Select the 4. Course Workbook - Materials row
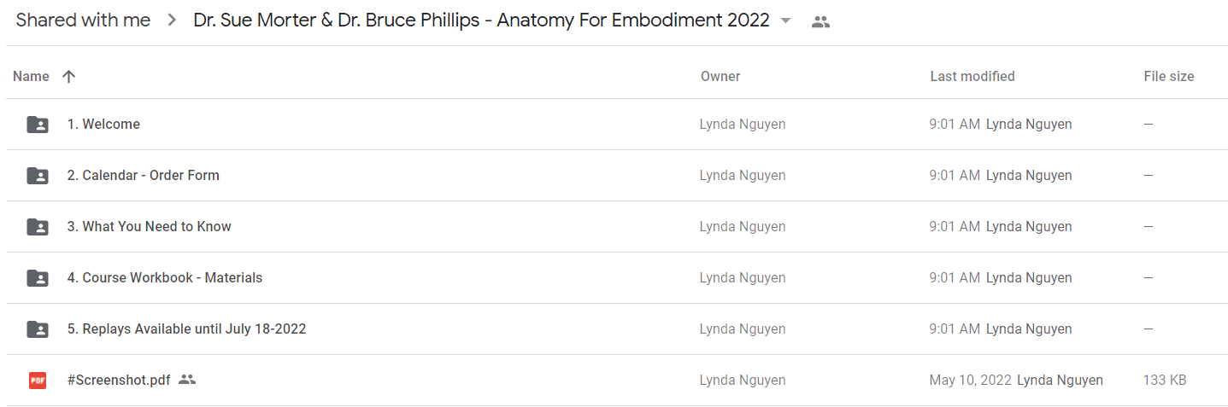Screen dimensions: 1228x407 (x=617, y=278)
